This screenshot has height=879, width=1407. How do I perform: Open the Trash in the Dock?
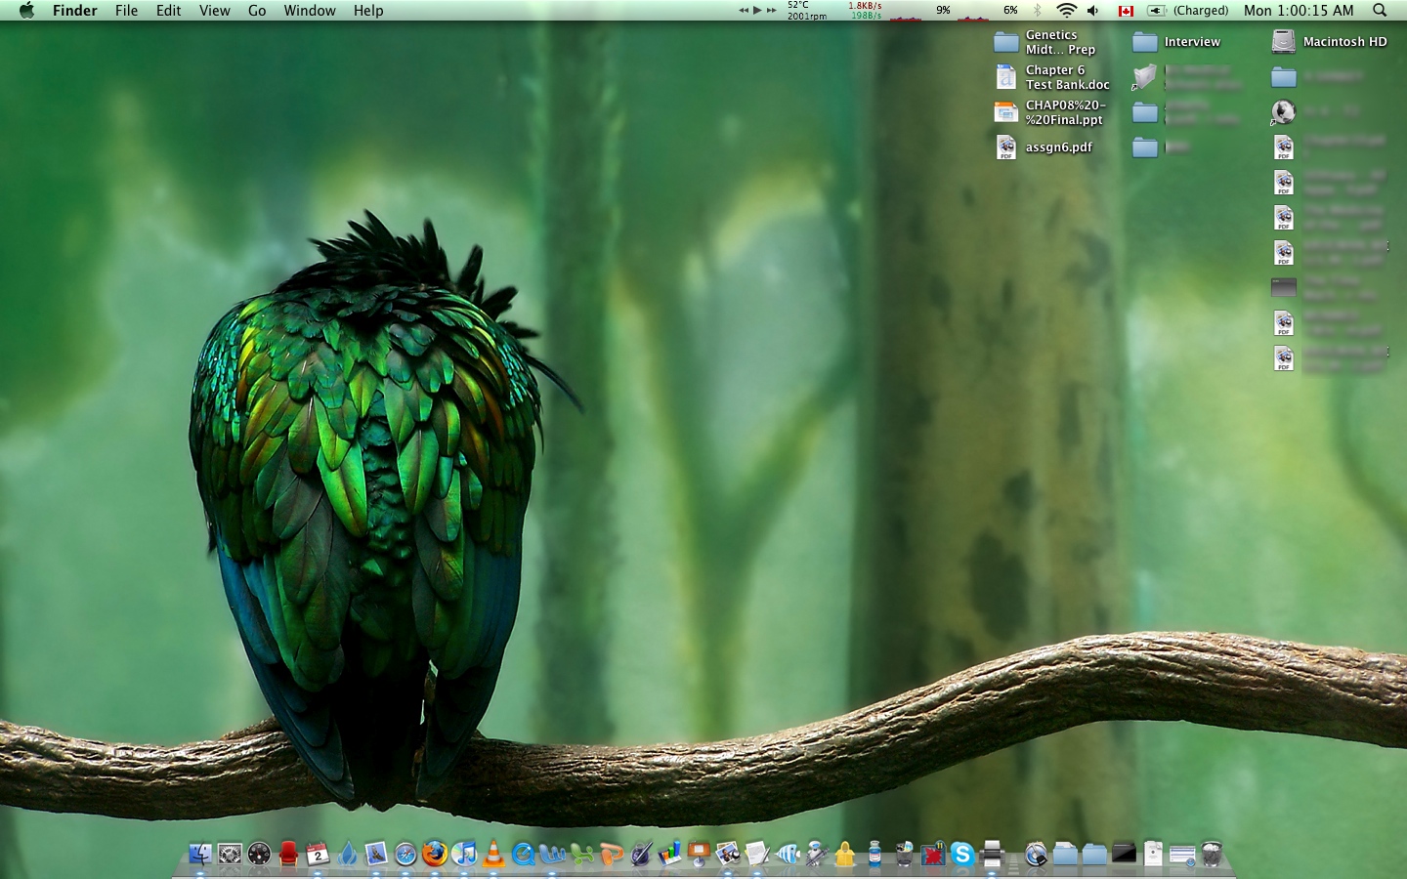pos(1212,854)
